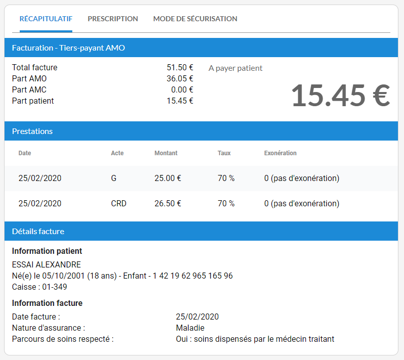Click the 25.00 € amount cell
This screenshot has width=404, height=360.
point(167,178)
